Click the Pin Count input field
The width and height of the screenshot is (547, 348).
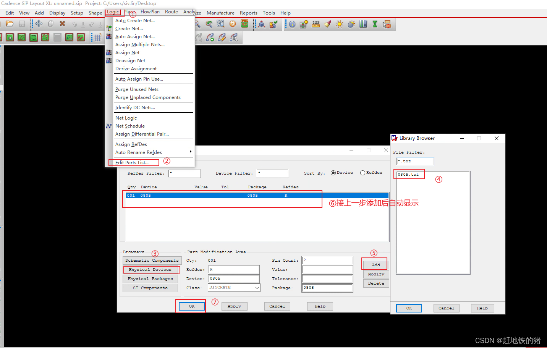327,261
